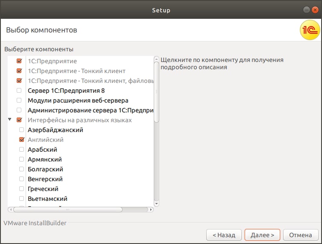Click the horizontal scrollbar right arrow
Image resolution: width=322 pixels, height=244 pixels.
(x=151, y=210)
